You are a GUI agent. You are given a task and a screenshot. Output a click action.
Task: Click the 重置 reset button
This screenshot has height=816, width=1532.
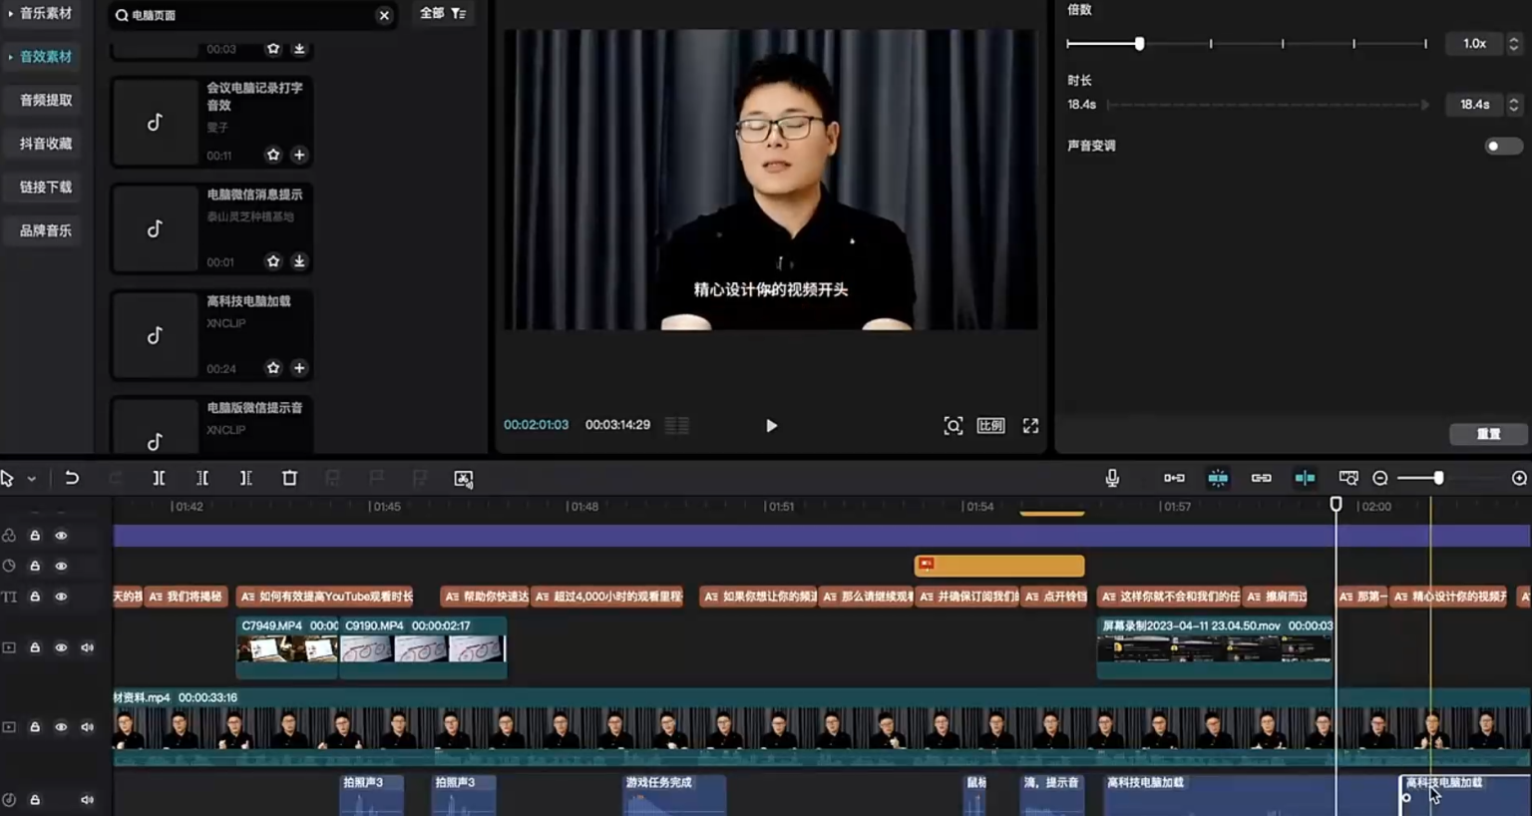click(x=1488, y=434)
